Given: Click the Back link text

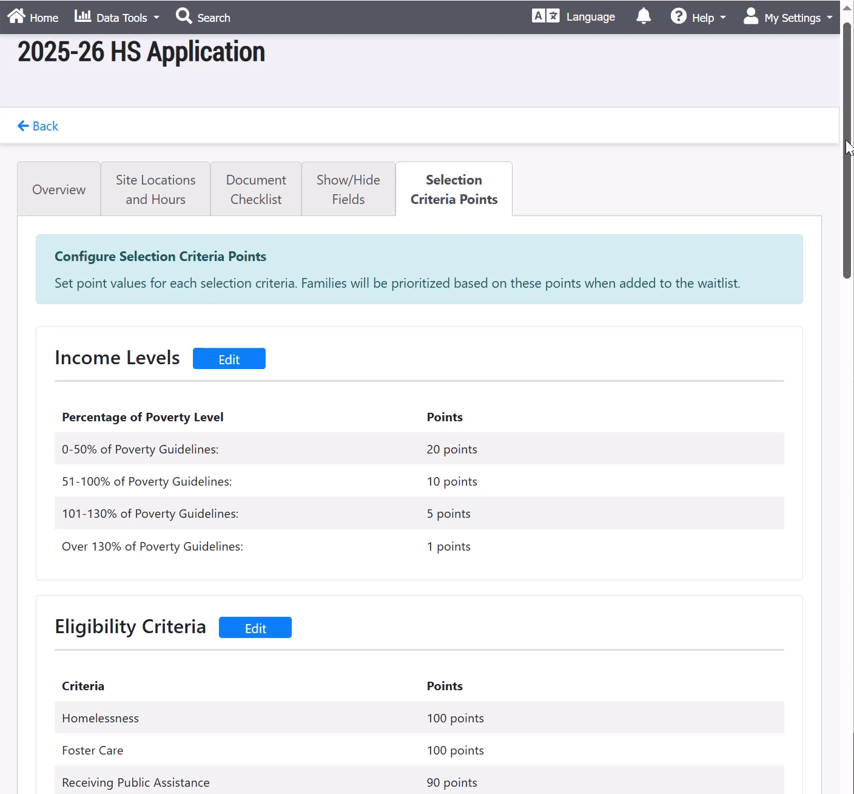Looking at the screenshot, I should point(45,126).
